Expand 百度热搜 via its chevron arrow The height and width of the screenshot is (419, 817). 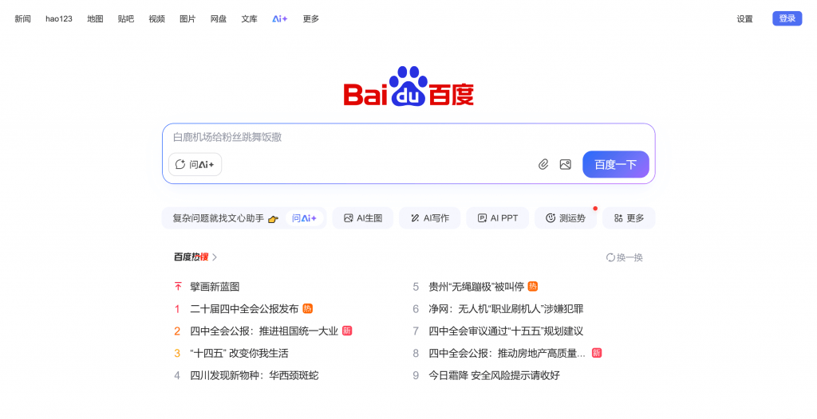point(215,257)
